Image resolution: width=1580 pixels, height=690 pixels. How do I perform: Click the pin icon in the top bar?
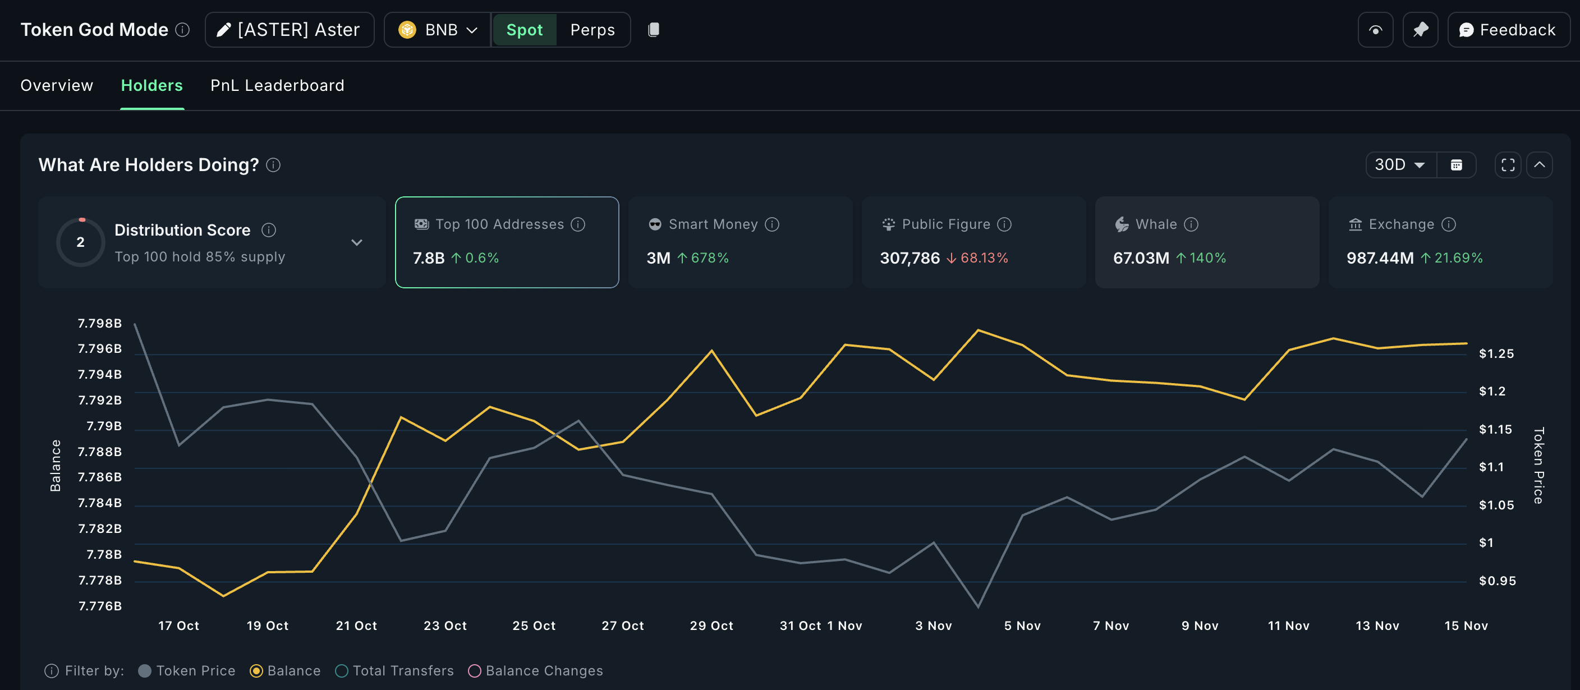(1421, 29)
